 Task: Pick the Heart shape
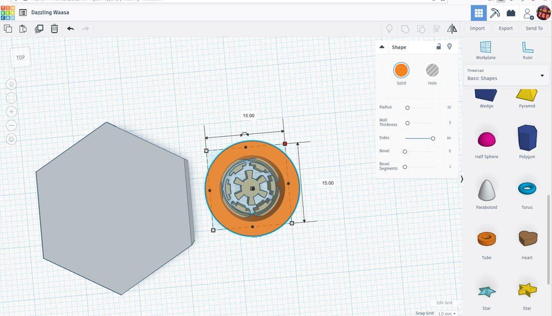tap(527, 245)
